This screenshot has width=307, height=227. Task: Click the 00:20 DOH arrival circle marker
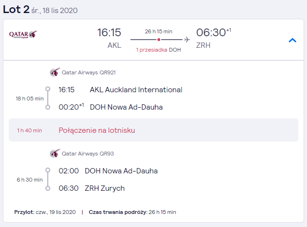click(x=48, y=107)
